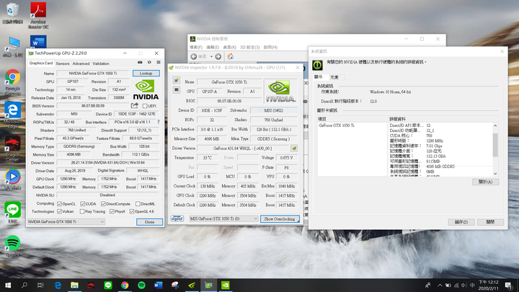Click the details list scrollbar thumb in System Information
Screen dimensions: 519x292
click(x=495, y=145)
